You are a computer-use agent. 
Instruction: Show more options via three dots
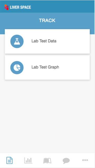[85, 160]
